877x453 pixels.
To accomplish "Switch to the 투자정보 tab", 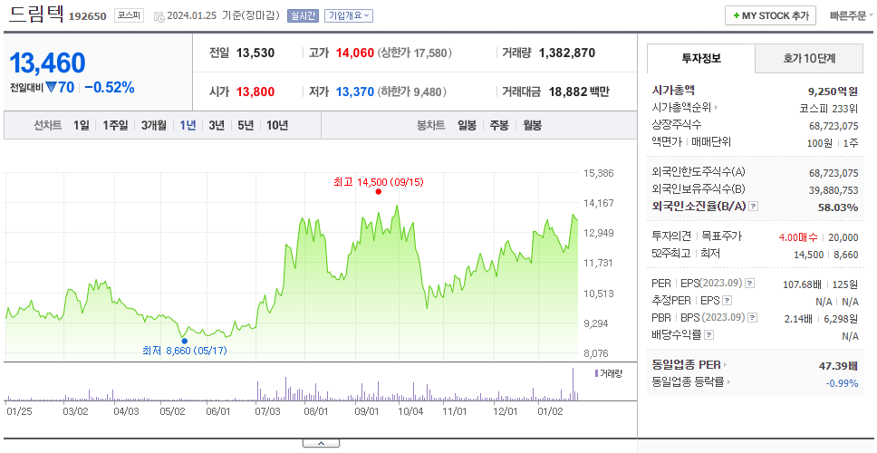I will (x=701, y=58).
